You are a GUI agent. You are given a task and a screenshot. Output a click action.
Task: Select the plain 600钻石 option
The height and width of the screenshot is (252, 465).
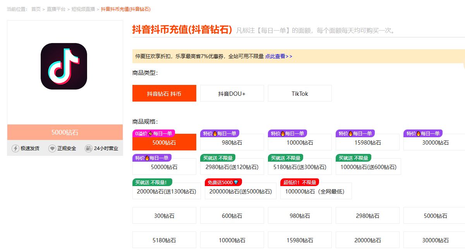point(232,216)
